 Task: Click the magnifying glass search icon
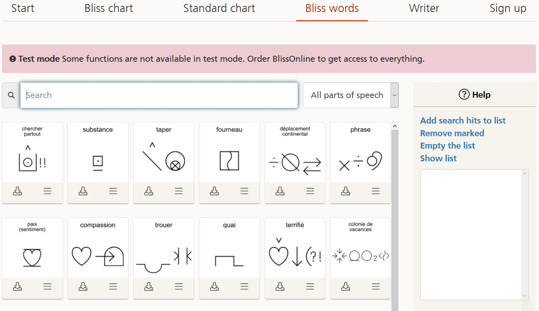[11, 95]
